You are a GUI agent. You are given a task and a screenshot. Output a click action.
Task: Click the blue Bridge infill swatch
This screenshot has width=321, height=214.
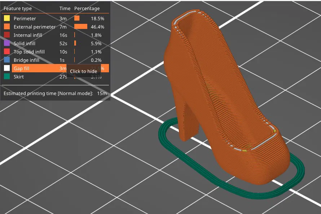(7, 60)
